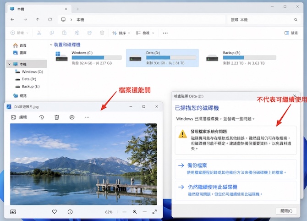
Task: Click the Close (C) button in dialog
Action: tap(286, 211)
